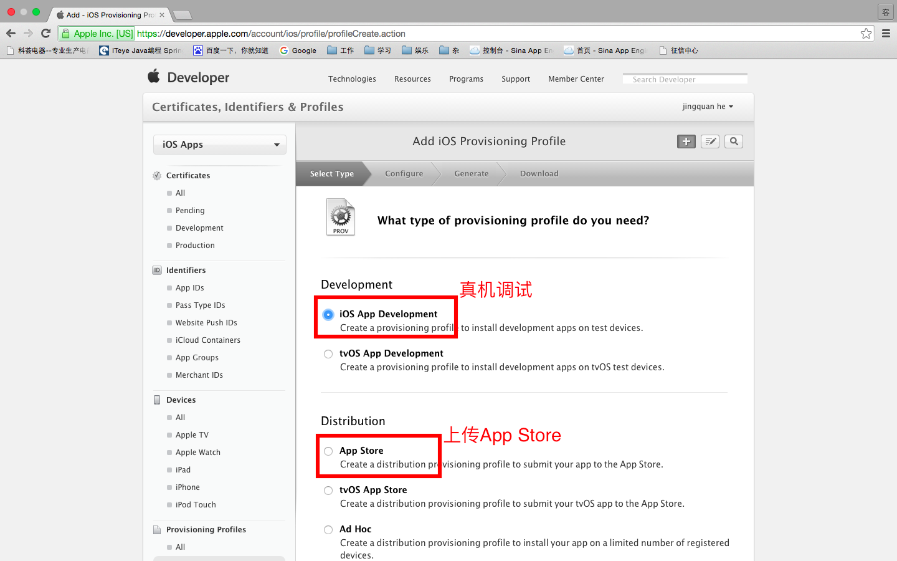Open Member Center
Screen dimensions: 897x561
(x=576, y=79)
